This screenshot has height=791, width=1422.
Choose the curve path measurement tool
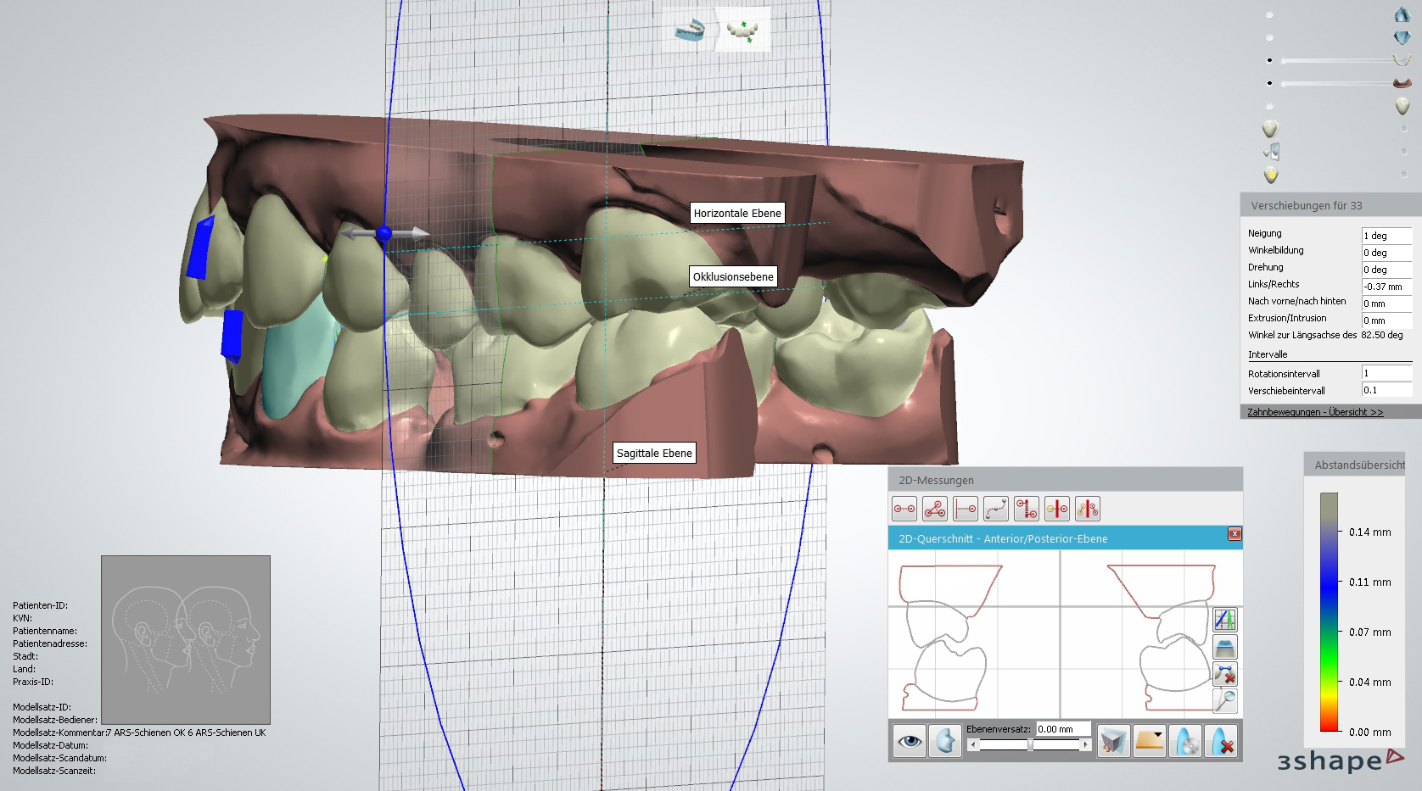coord(996,509)
